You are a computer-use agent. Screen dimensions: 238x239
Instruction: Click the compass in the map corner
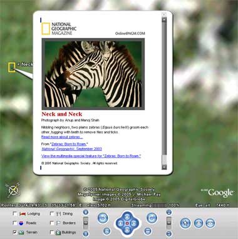coord(13,190)
